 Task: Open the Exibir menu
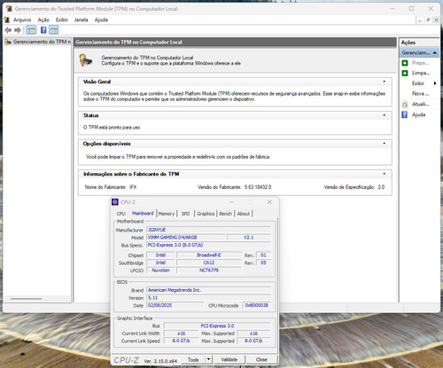coord(62,20)
